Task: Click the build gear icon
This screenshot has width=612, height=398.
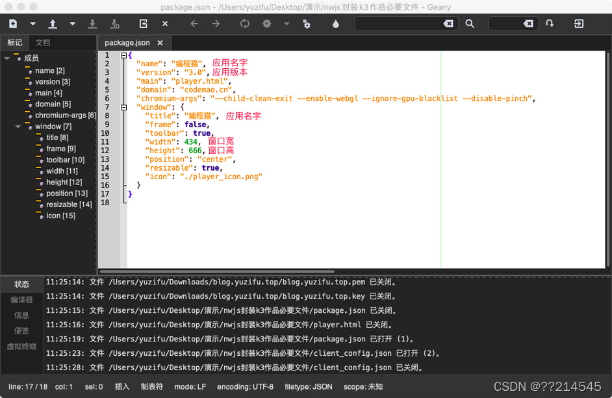Action: (x=266, y=24)
